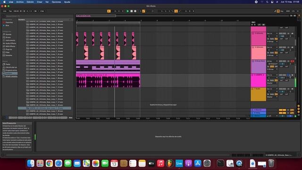This screenshot has width=302, height=170.
Task: Set 7 Audio monitoring to In
Action: click(x=268, y=94)
